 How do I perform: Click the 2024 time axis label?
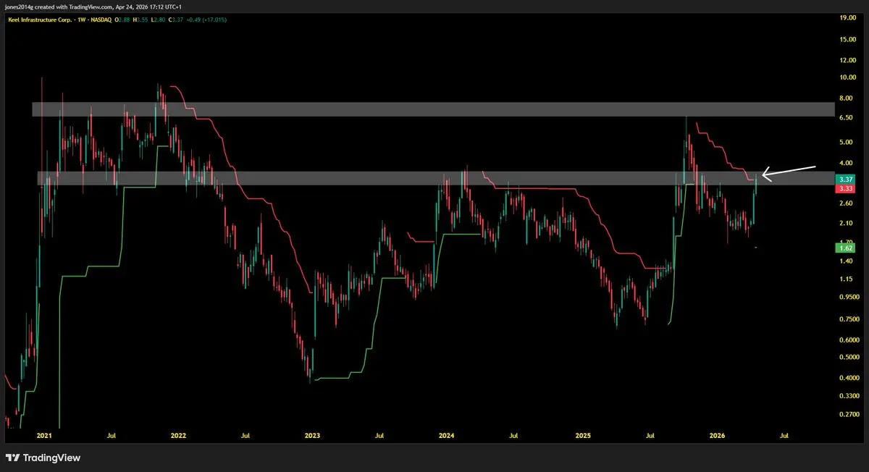tap(447, 437)
